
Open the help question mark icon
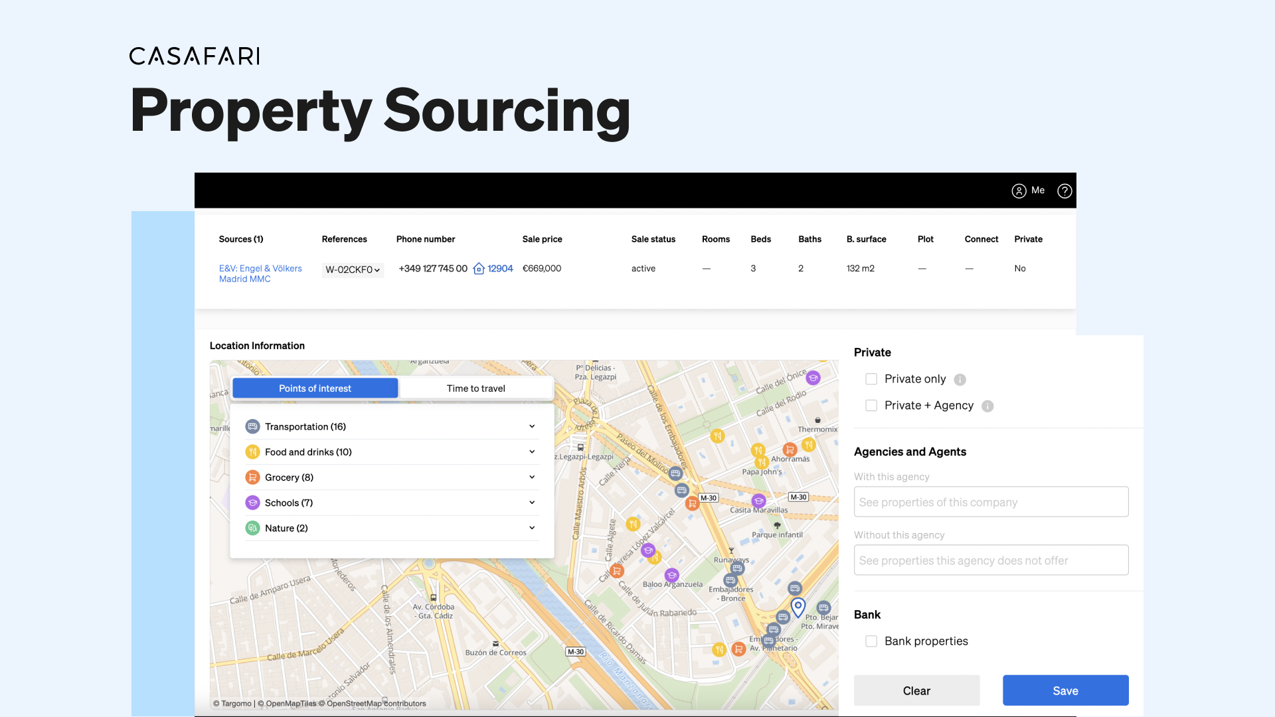click(x=1064, y=191)
